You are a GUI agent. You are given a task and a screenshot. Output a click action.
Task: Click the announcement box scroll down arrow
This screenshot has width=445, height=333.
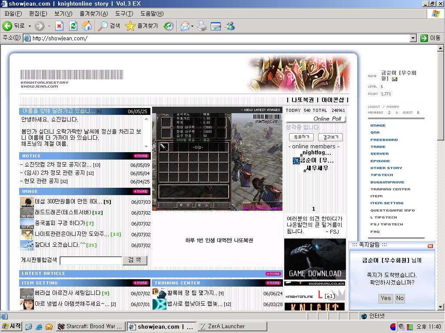(146, 147)
